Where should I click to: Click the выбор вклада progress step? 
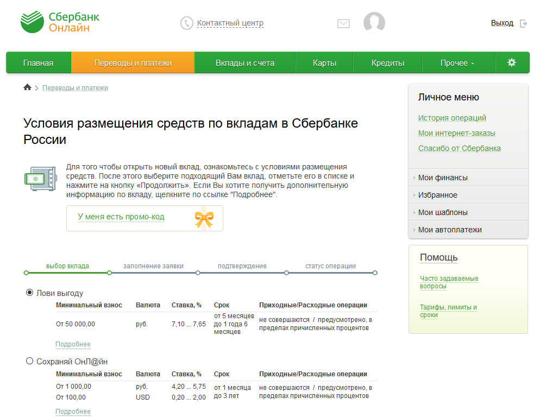pyautogui.click(x=67, y=266)
